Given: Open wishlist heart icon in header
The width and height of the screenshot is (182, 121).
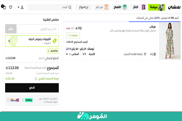Looking at the screenshot, I should pyautogui.click(x=11, y=7).
